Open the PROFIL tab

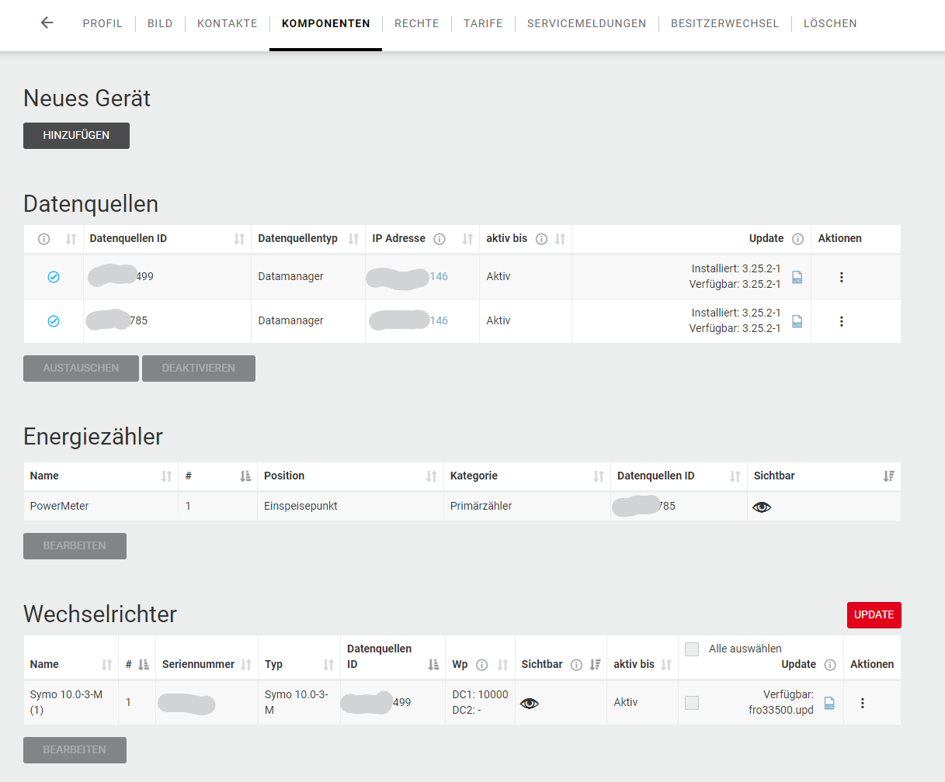click(102, 23)
